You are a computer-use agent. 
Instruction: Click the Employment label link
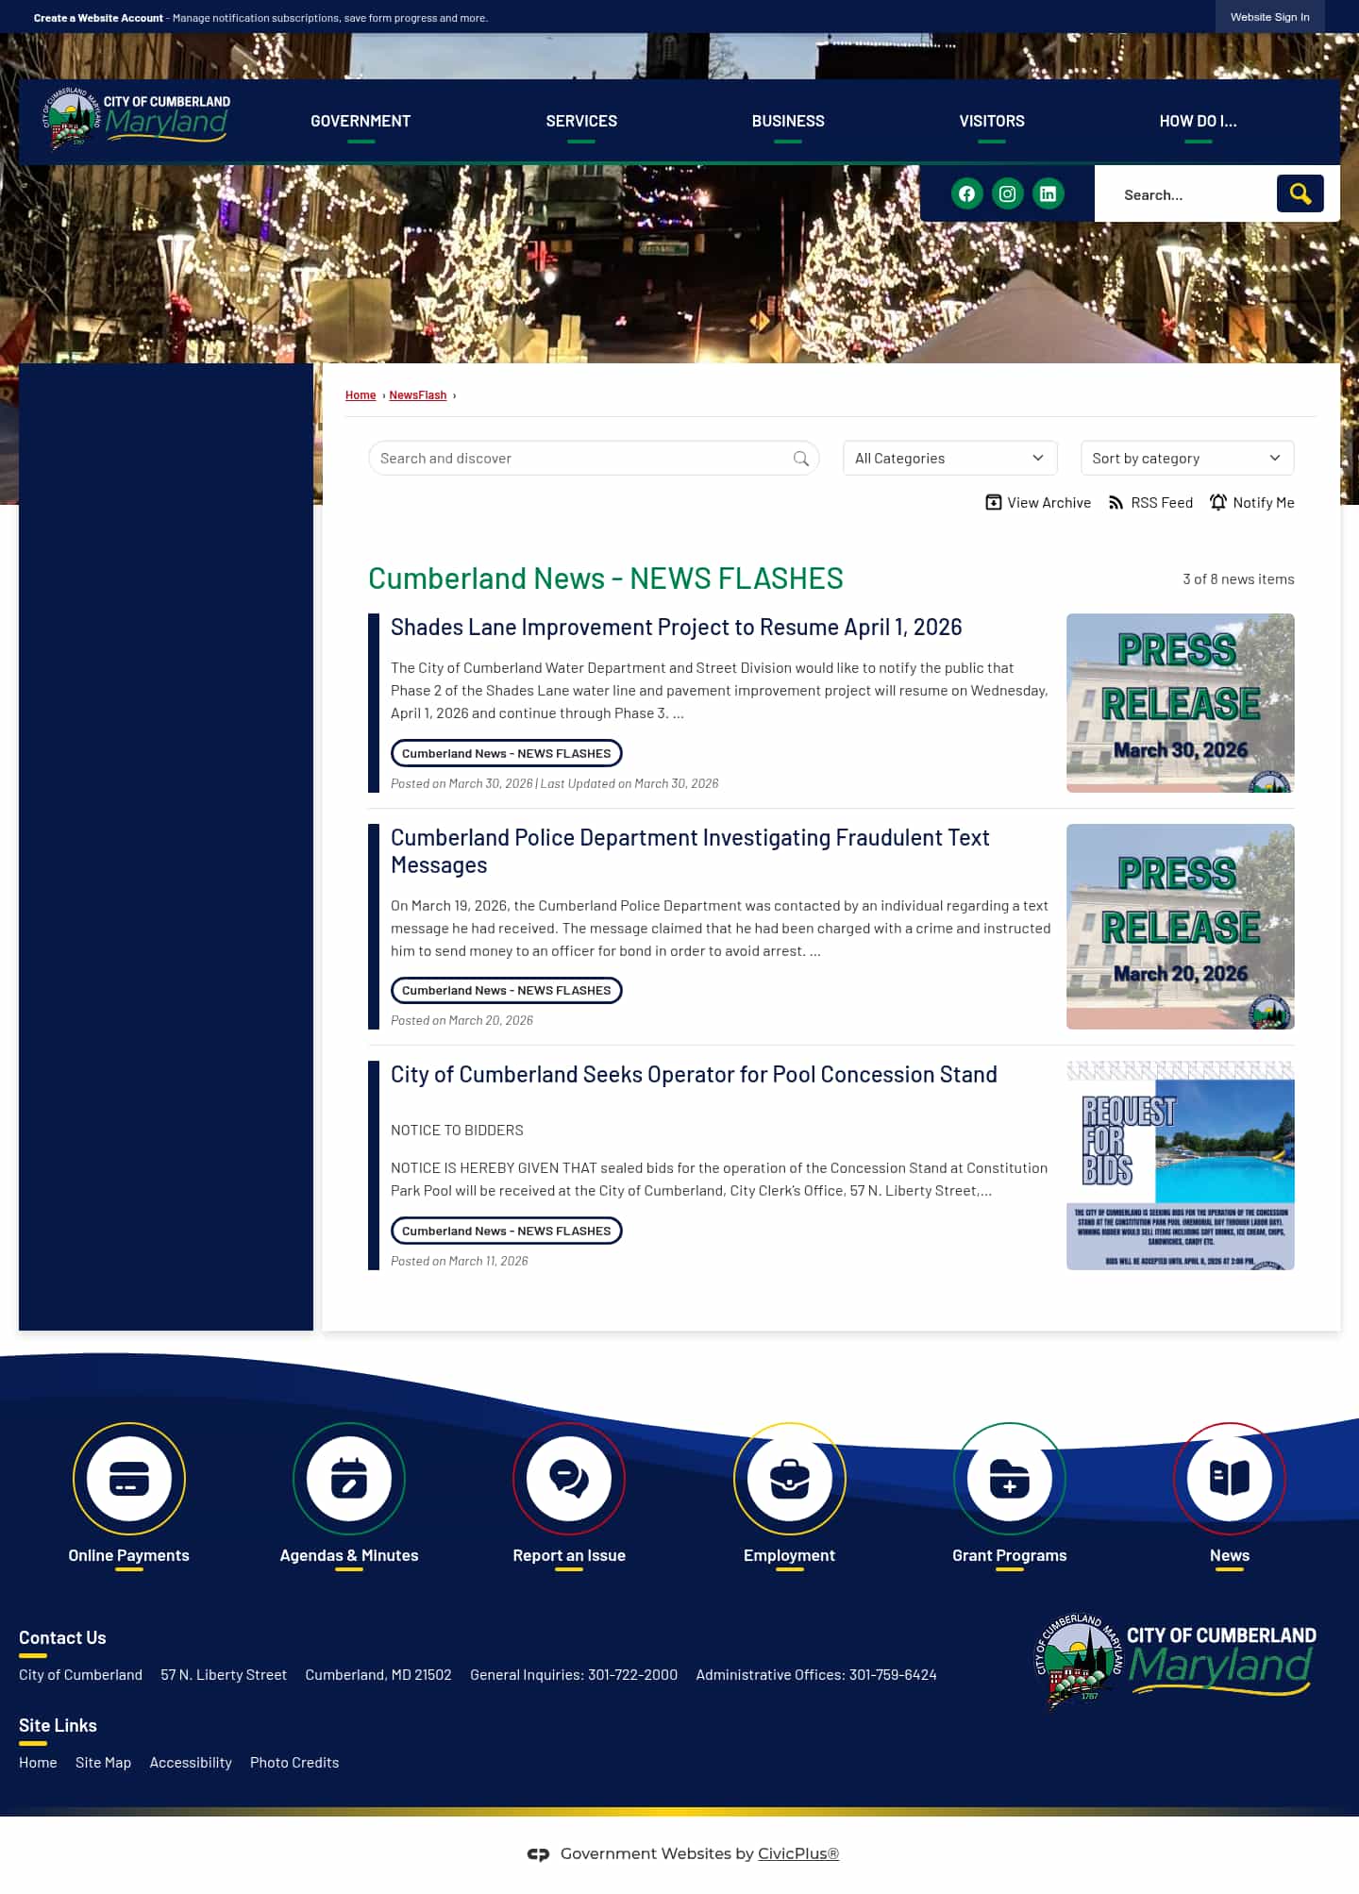coord(789,1555)
